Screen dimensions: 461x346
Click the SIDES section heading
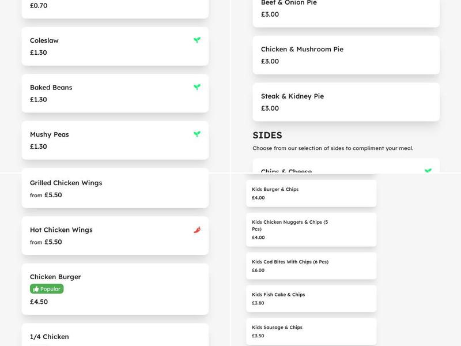pos(267,135)
